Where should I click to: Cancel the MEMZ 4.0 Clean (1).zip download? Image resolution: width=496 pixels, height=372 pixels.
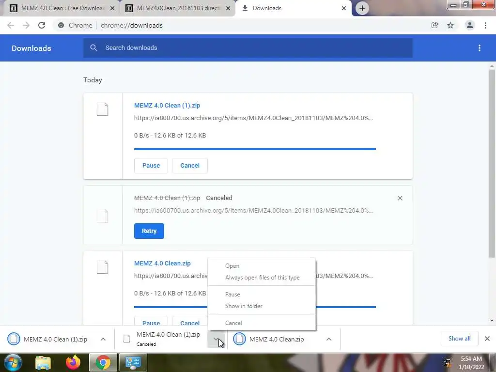point(190,166)
